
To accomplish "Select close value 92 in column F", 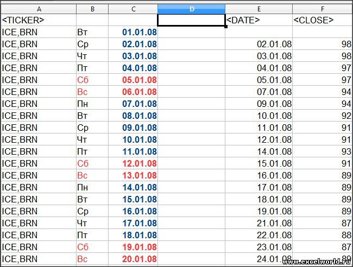I will point(323,116).
